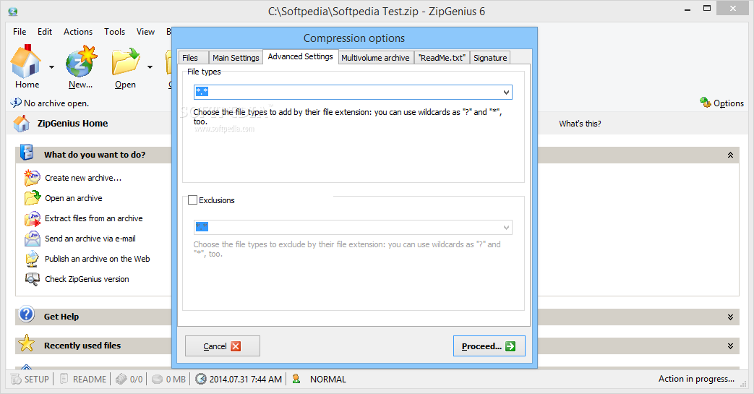Click the README status bar icon
The image size is (754, 394).
64,379
